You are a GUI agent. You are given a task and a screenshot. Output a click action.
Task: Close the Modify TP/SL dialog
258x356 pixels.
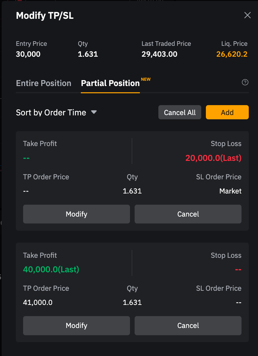(247, 15)
